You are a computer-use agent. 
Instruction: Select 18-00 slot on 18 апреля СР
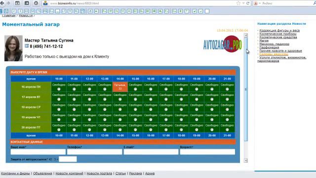click(181, 109)
